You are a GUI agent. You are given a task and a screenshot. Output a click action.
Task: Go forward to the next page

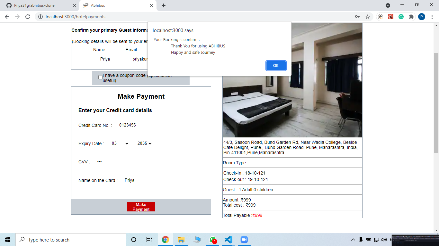click(17, 17)
